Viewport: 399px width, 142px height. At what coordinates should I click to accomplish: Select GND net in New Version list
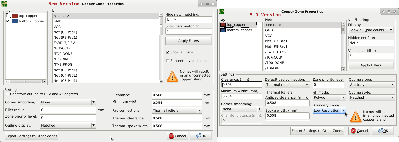(x=57, y=21)
